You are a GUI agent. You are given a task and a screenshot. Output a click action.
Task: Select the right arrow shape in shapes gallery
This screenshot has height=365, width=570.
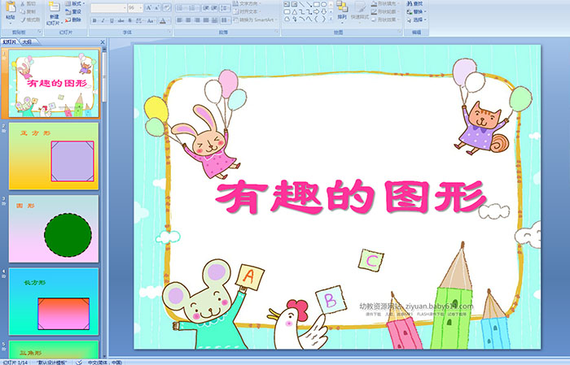(x=316, y=12)
